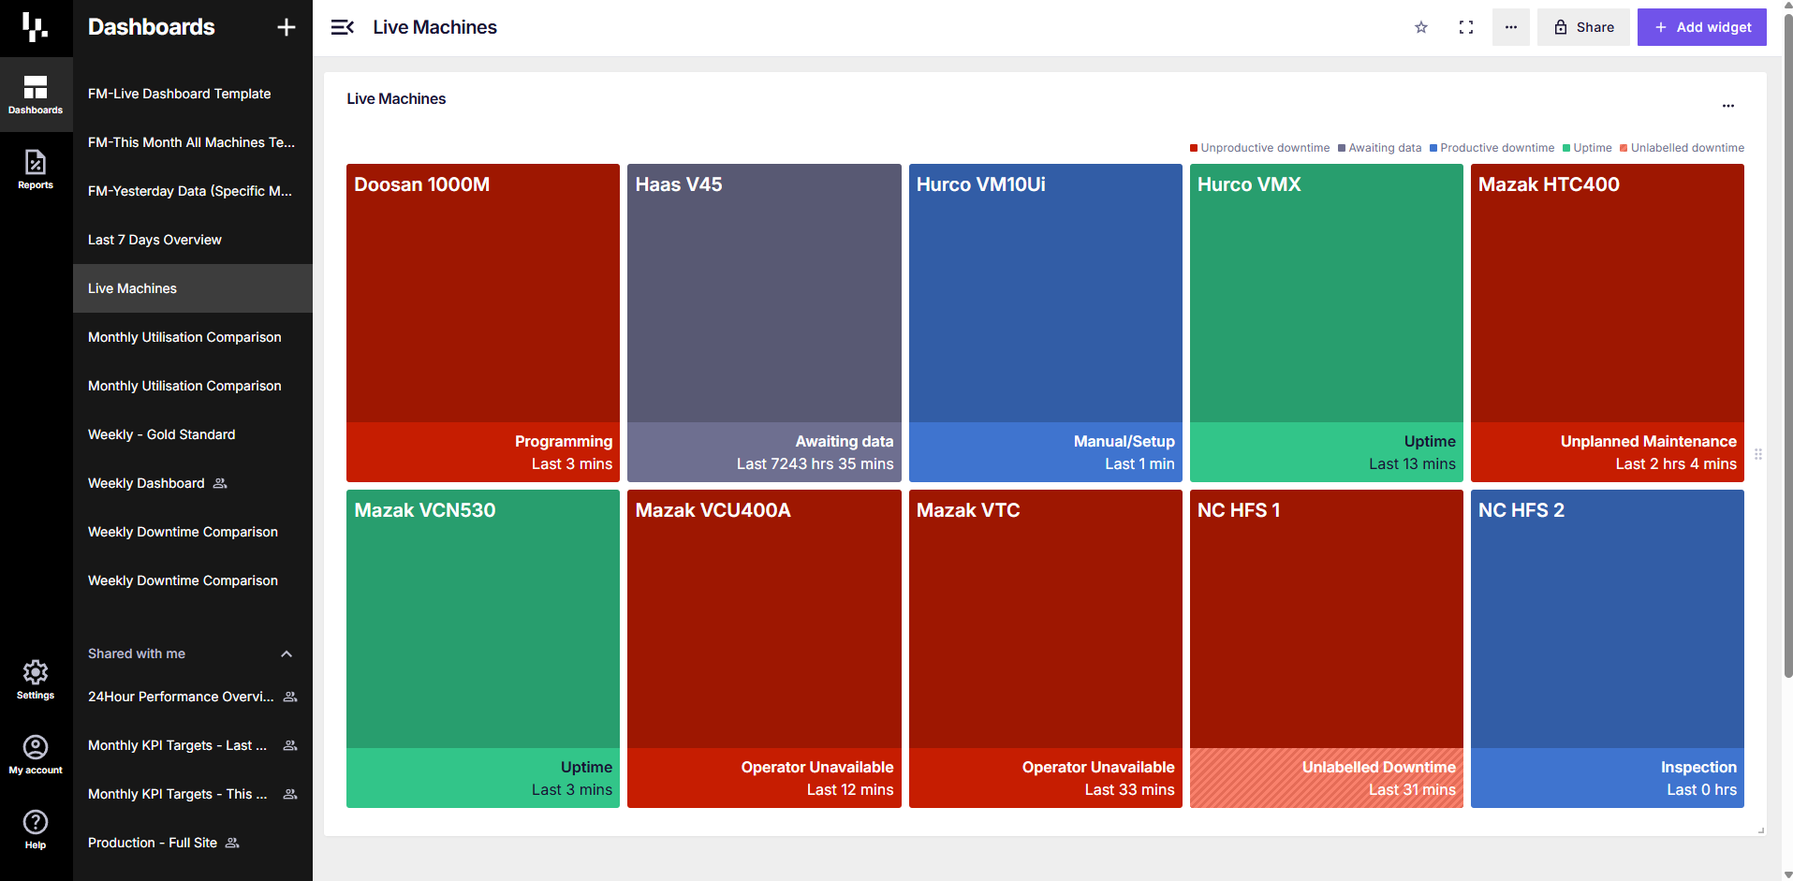Open the Dashboards sidebar section
Image resolution: width=1793 pixels, height=881 pixels.
tap(36, 95)
